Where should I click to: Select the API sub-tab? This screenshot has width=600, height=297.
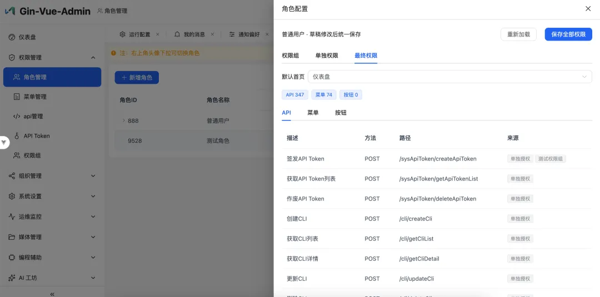pos(286,112)
